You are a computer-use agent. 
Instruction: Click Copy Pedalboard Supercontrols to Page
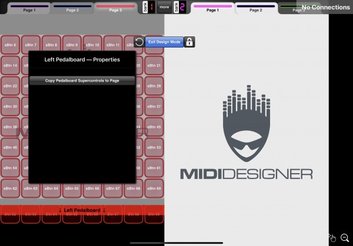tap(82, 80)
